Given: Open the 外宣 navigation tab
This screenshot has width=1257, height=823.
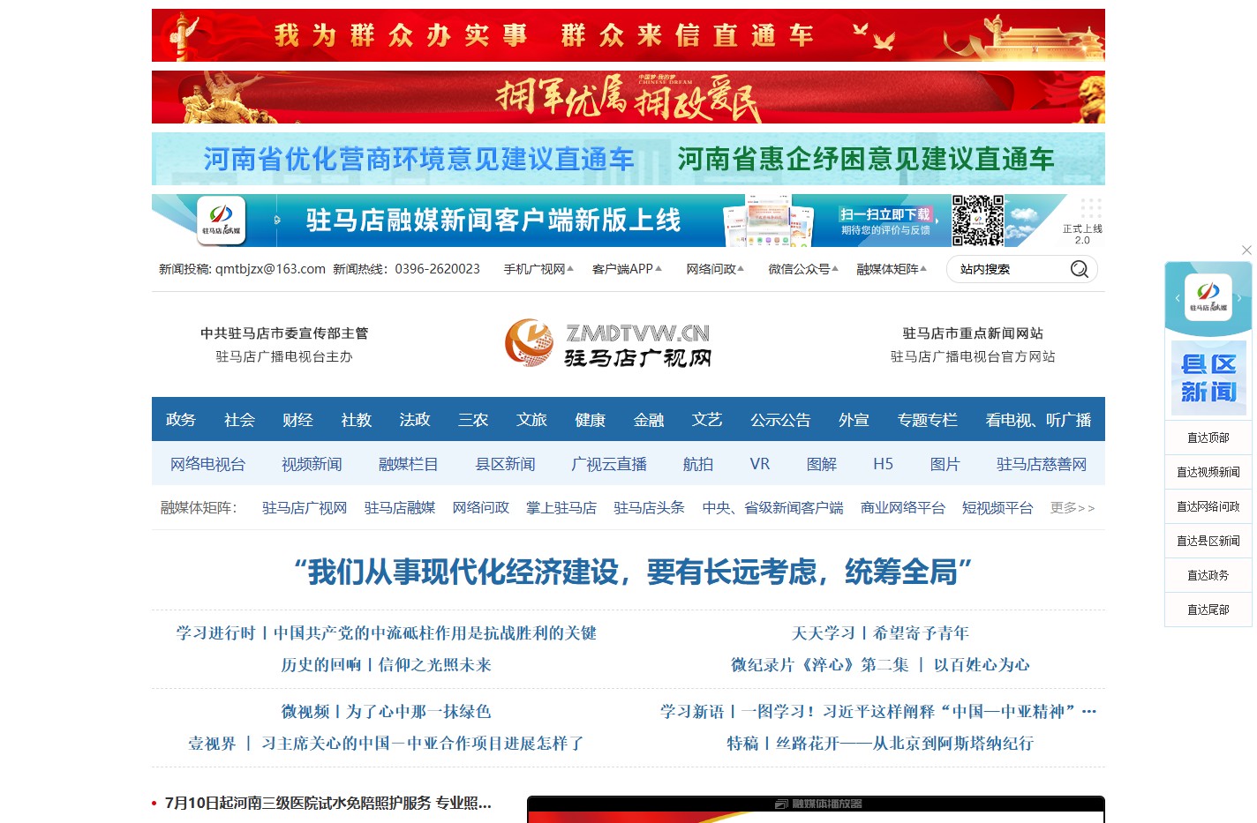Looking at the screenshot, I should click(854, 420).
